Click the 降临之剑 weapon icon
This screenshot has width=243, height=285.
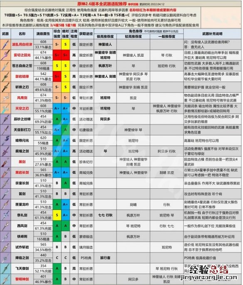(x=5, y=258)
